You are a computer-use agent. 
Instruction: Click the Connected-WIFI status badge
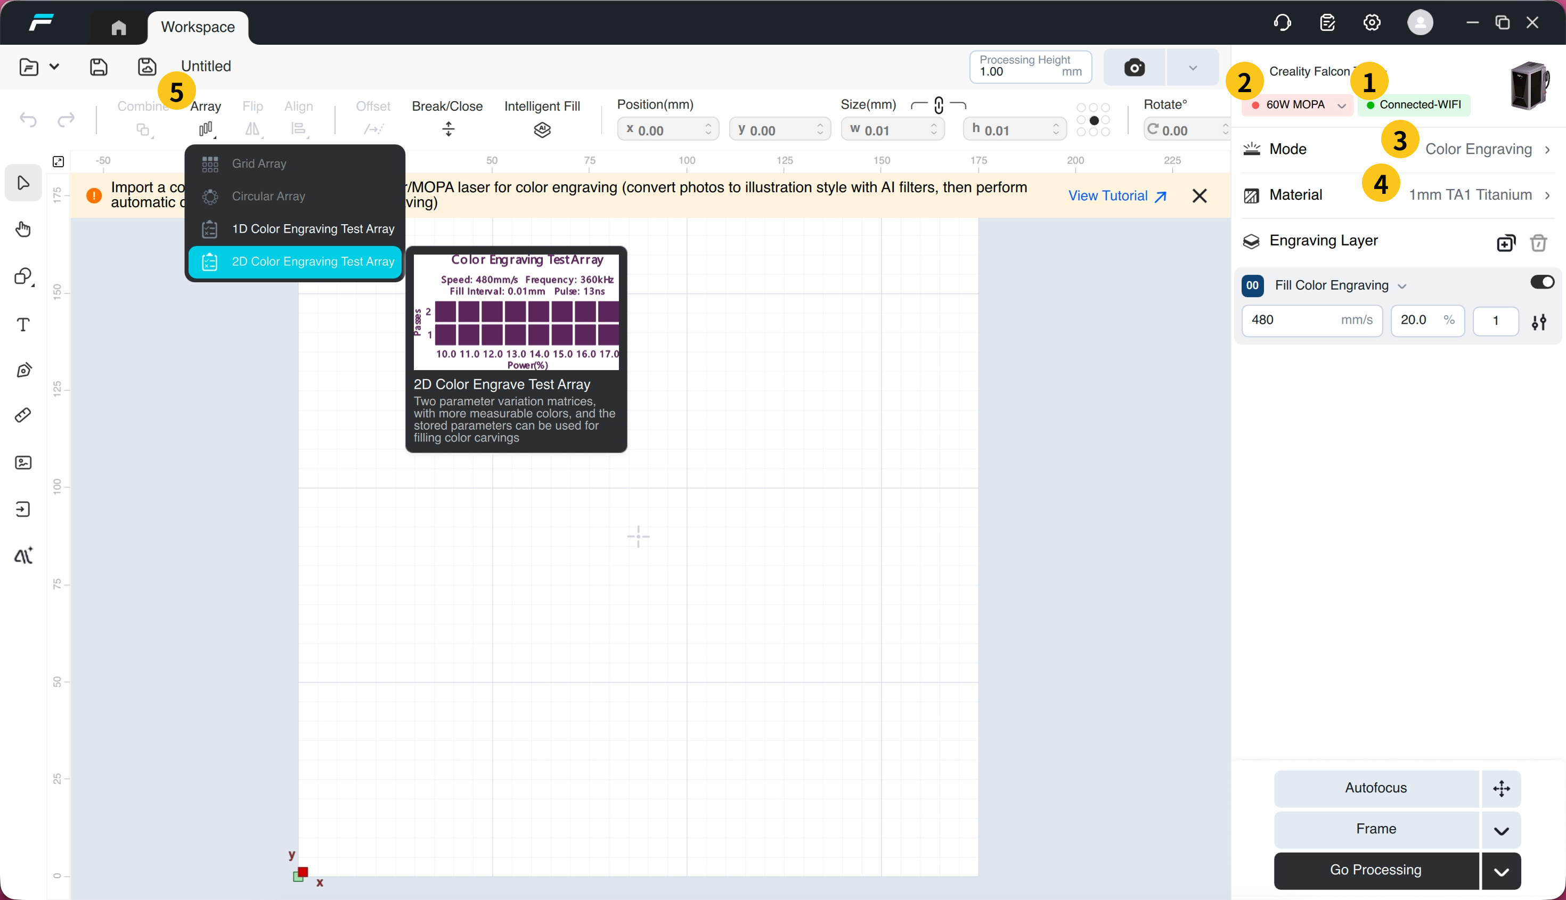coord(1414,105)
